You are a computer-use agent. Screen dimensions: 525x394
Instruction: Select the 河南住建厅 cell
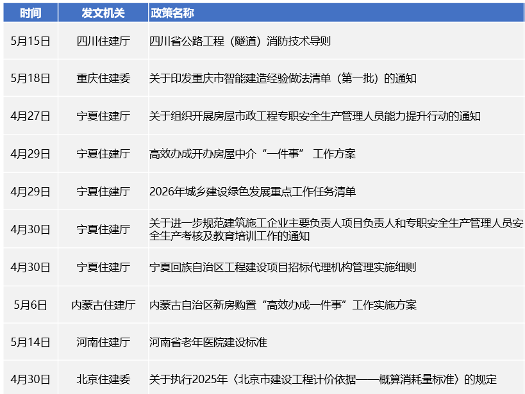point(103,343)
